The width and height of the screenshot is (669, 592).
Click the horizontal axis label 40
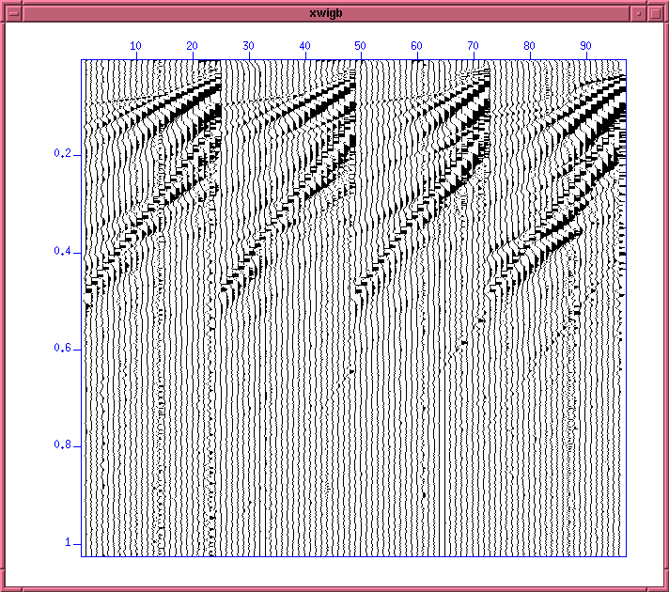[x=304, y=45]
